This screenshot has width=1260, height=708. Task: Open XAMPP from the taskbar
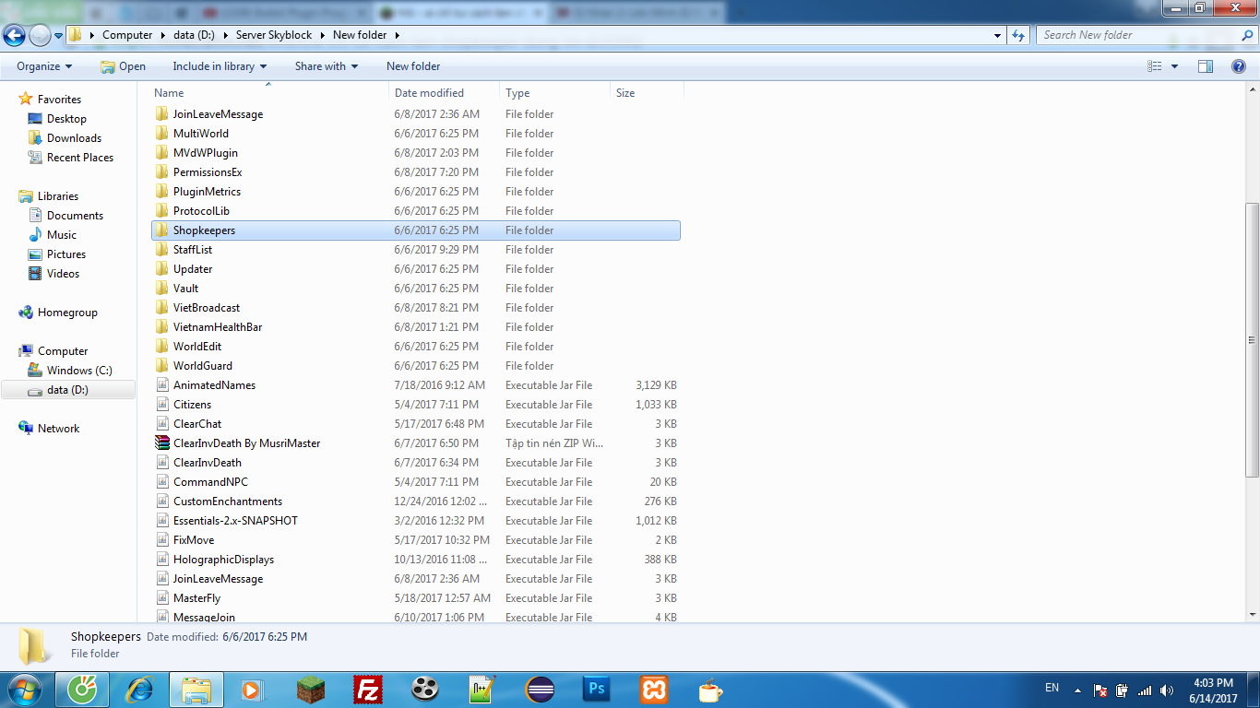pos(654,690)
